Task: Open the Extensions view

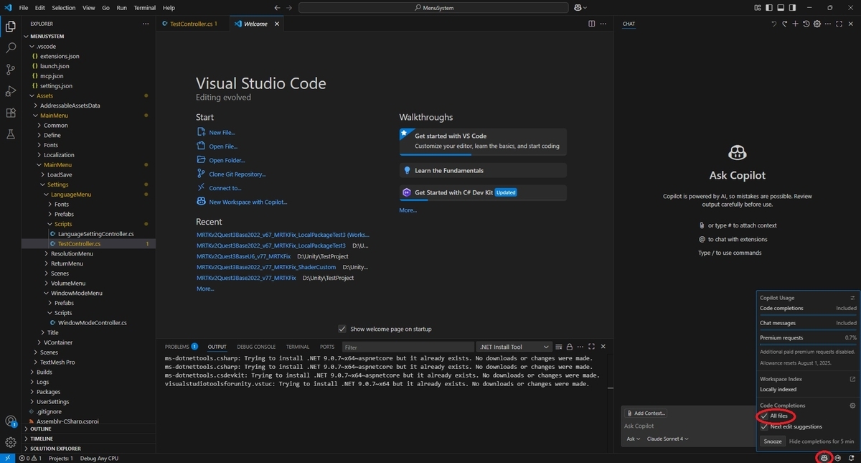Action: (x=11, y=113)
